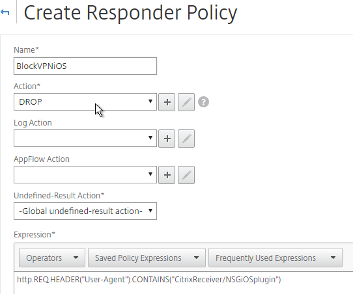Open the Action dropdown showing DROP
353x294 pixels.
(x=85, y=102)
